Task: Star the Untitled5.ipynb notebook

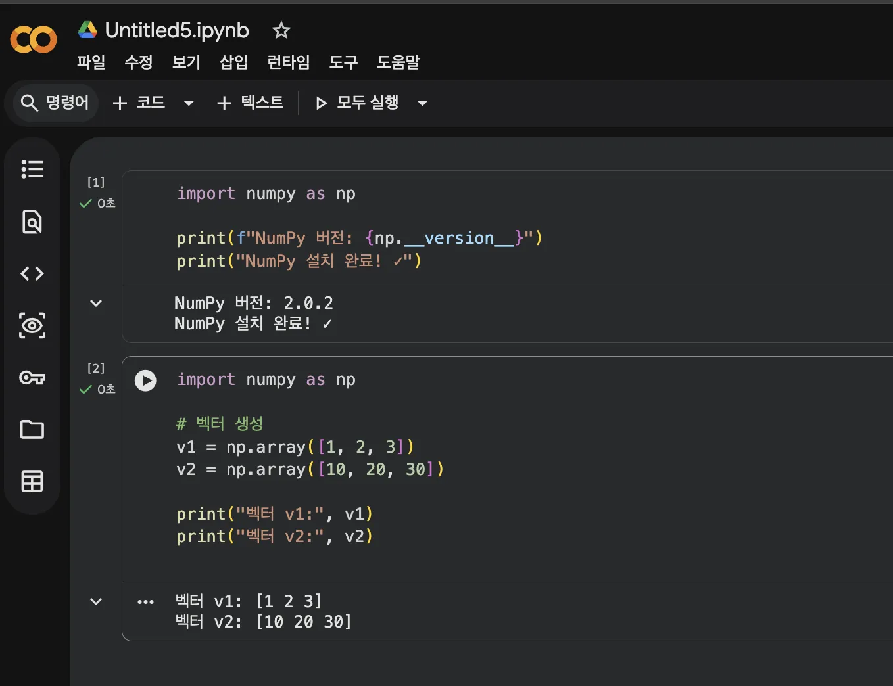Action: [281, 30]
